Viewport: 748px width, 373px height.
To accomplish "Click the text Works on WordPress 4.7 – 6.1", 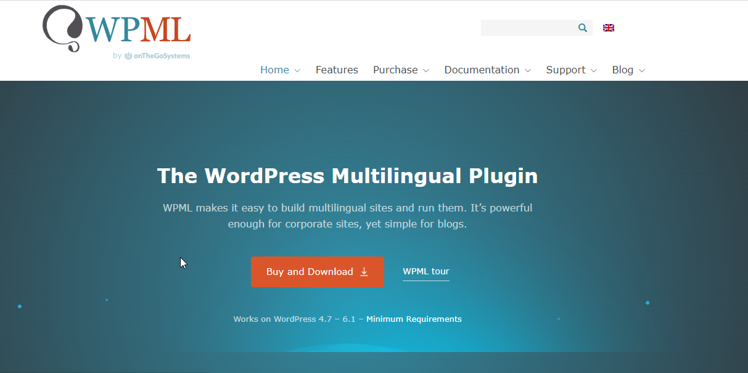I will click(295, 319).
